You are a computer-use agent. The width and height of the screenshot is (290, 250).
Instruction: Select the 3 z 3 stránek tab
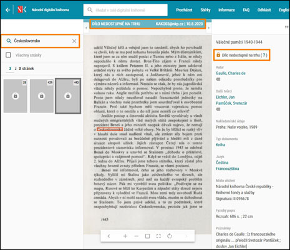pyautogui.click(x=21, y=69)
